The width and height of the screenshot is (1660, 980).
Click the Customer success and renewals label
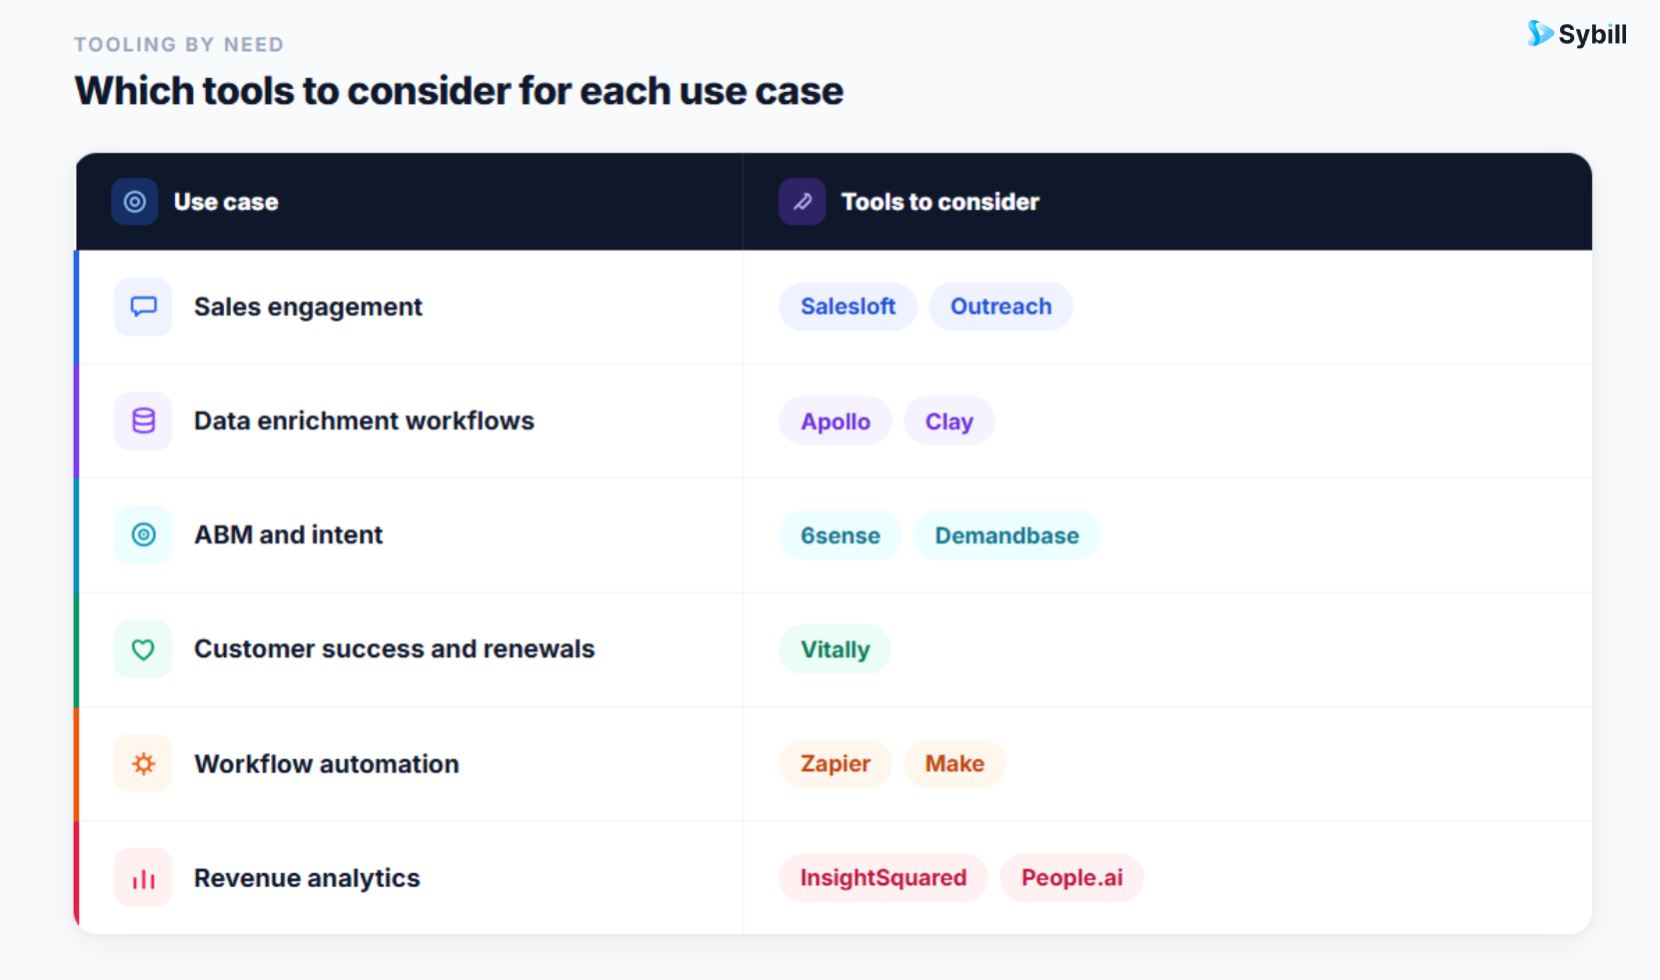pyautogui.click(x=394, y=649)
